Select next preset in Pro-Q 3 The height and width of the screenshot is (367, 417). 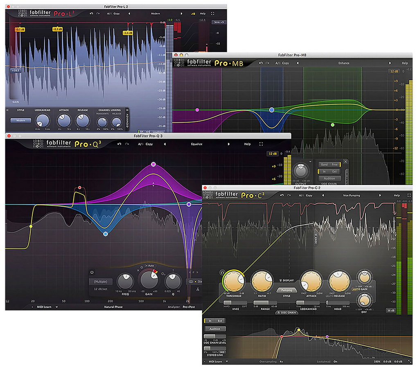(228, 144)
